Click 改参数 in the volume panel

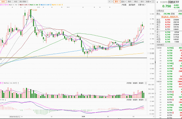point(129,83)
